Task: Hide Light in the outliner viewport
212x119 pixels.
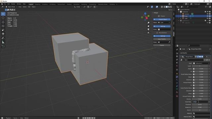Action: click(207, 19)
